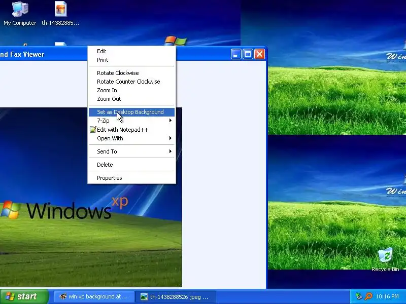Close the Picture and Fax Viewer window

[x=259, y=54]
